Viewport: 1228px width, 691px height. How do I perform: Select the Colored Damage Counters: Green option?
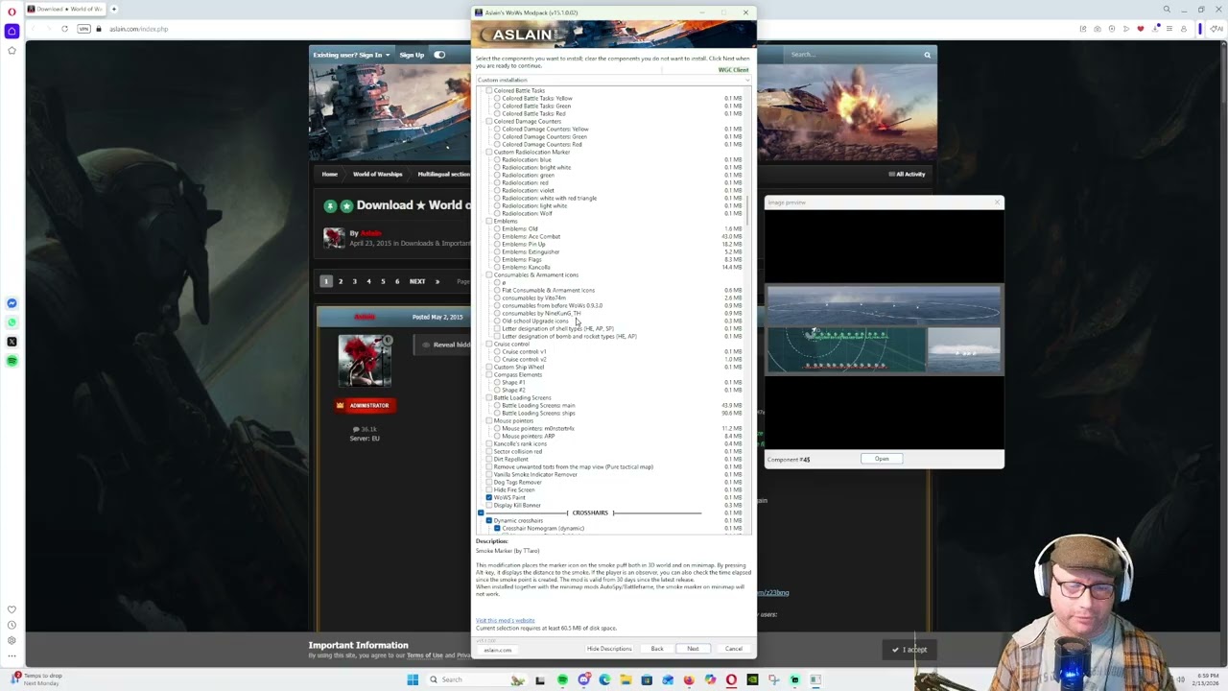click(x=497, y=136)
